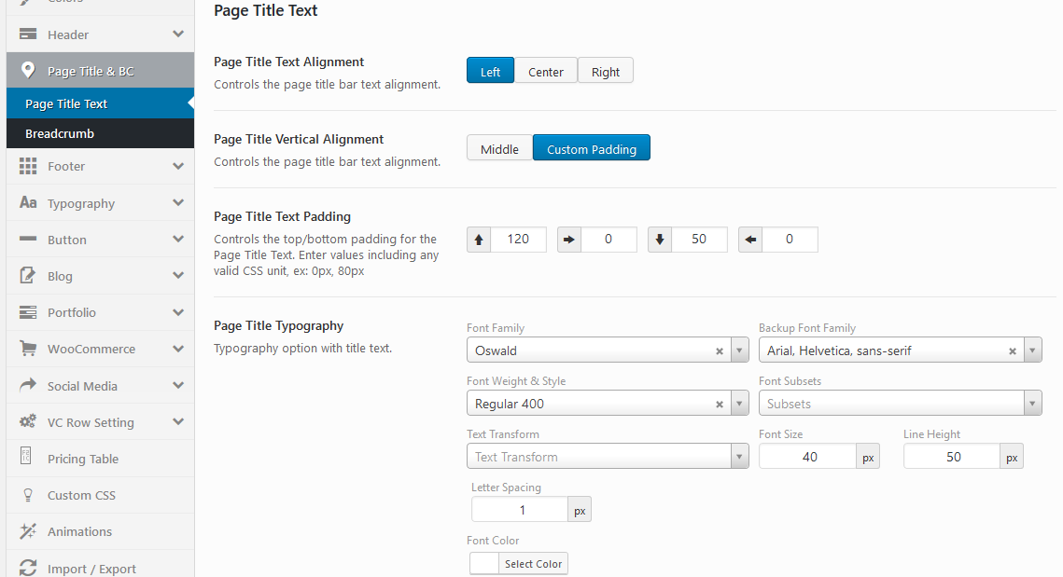Screen dimensions: 1063x577
Task: Choose Middle vertical alignment
Action: (x=499, y=147)
